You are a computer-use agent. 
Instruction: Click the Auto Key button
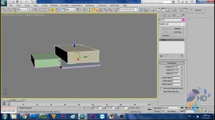pyautogui.click(x=157, y=108)
